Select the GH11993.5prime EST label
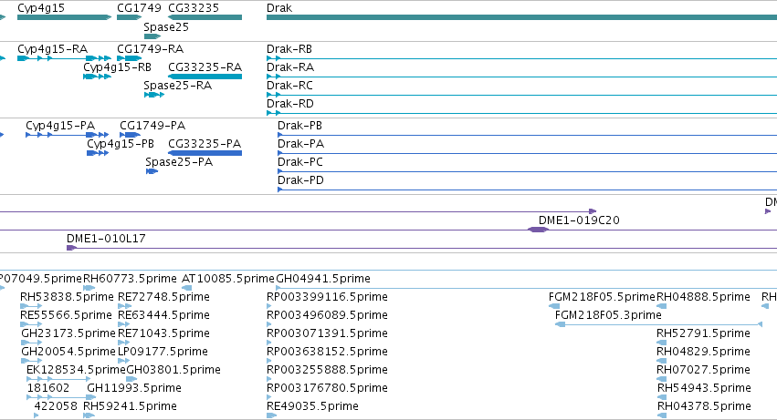 coord(134,389)
